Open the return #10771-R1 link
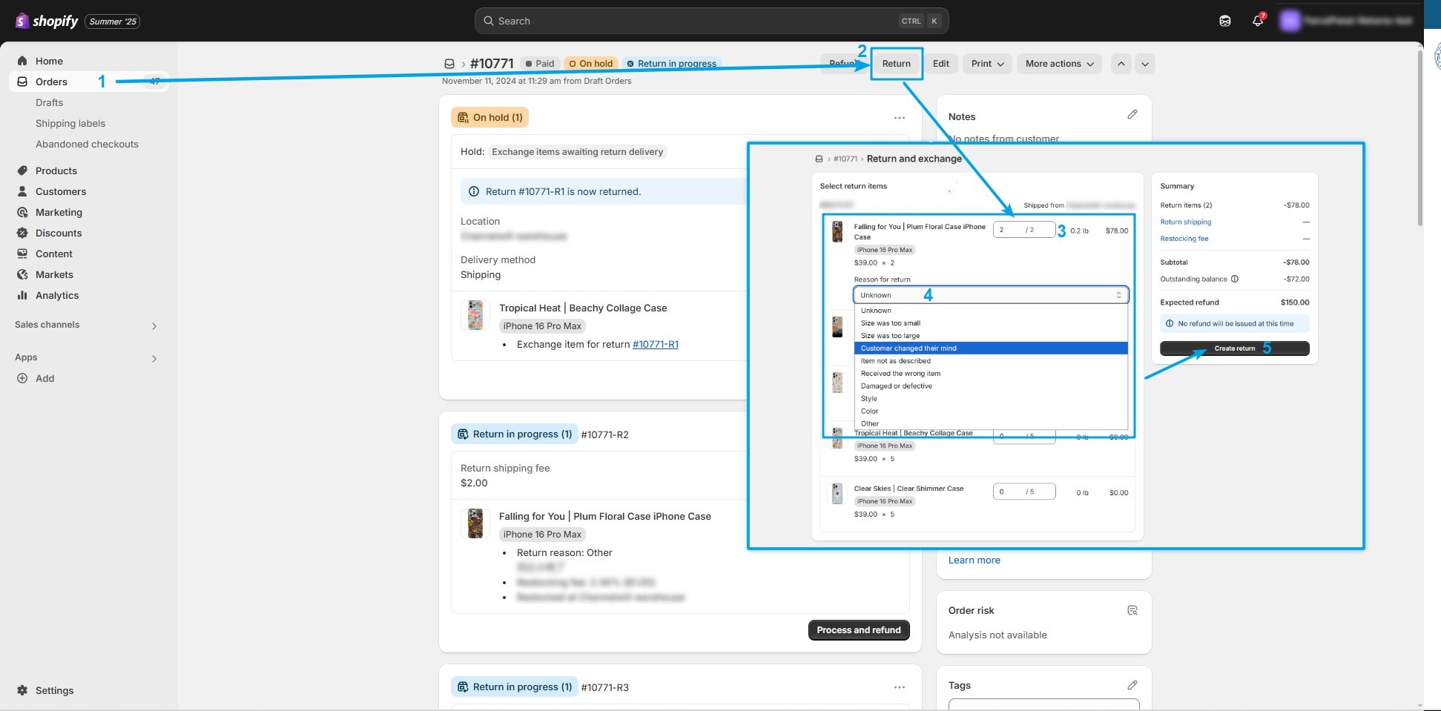This screenshot has height=711, width=1441. point(656,344)
